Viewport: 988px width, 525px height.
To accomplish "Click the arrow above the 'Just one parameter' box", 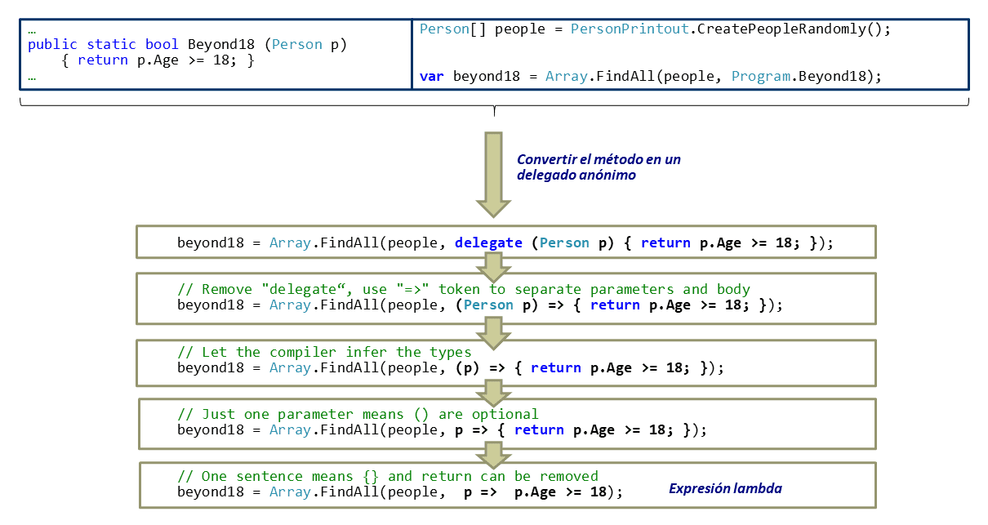I will 493,392.
